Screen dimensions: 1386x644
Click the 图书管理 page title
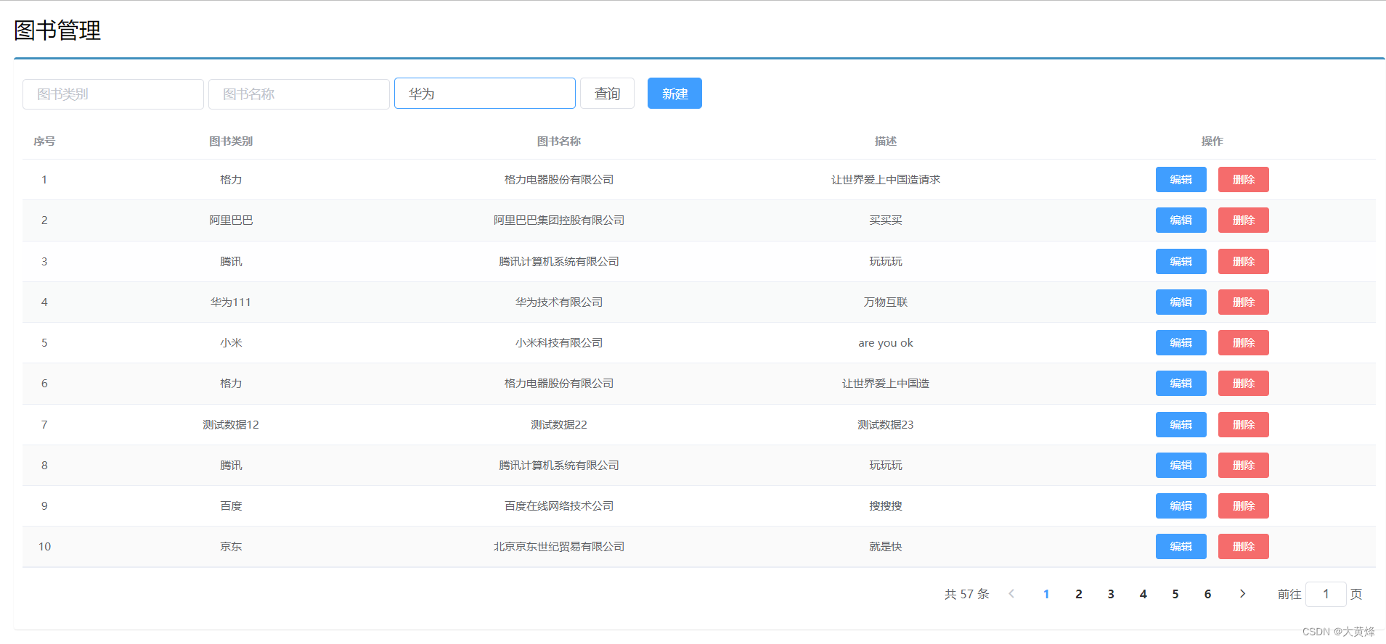tap(57, 30)
